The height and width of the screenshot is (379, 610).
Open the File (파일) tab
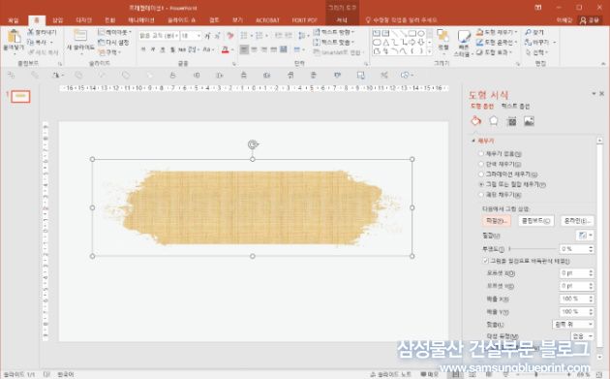(x=14, y=20)
